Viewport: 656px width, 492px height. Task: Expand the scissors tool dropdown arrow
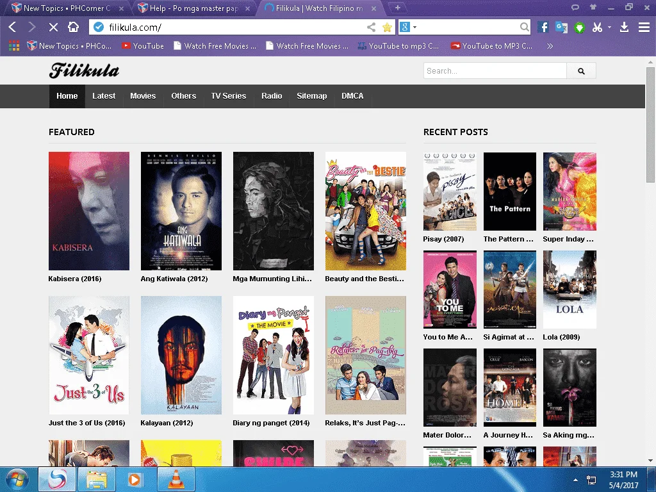coord(610,28)
